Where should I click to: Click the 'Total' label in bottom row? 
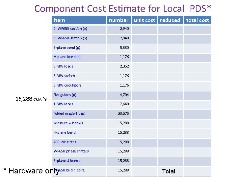(169, 171)
